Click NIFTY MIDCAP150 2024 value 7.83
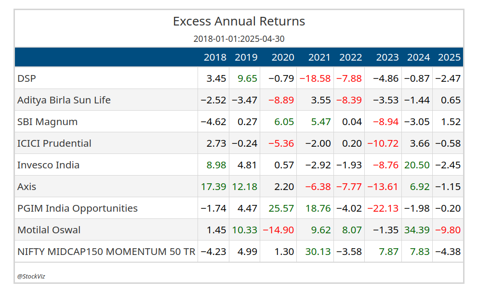The height and width of the screenshot is (292, 478). click(420, 252)
